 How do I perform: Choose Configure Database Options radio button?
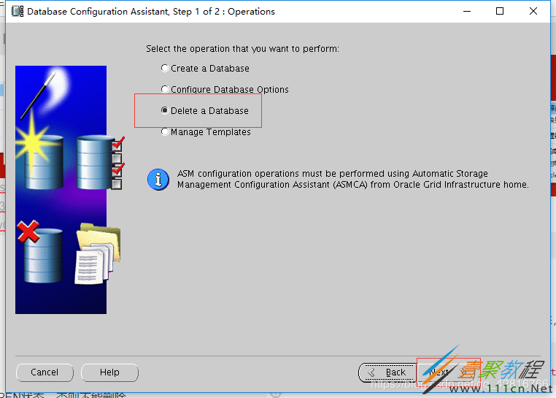[x=164, y=89]
